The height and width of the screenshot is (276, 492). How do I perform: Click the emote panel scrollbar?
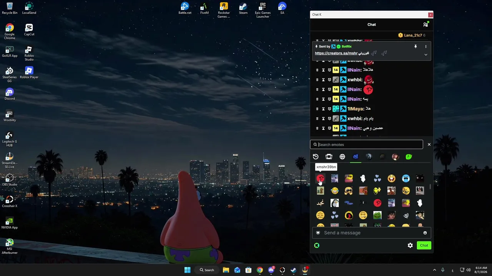[430, 186]
